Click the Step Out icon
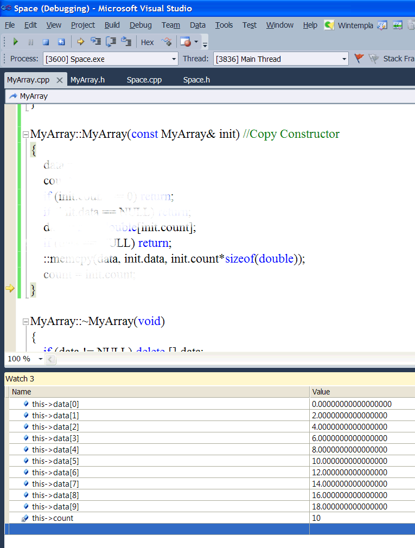The width and height of the screenshot is (415, 548). pos(126,42)
